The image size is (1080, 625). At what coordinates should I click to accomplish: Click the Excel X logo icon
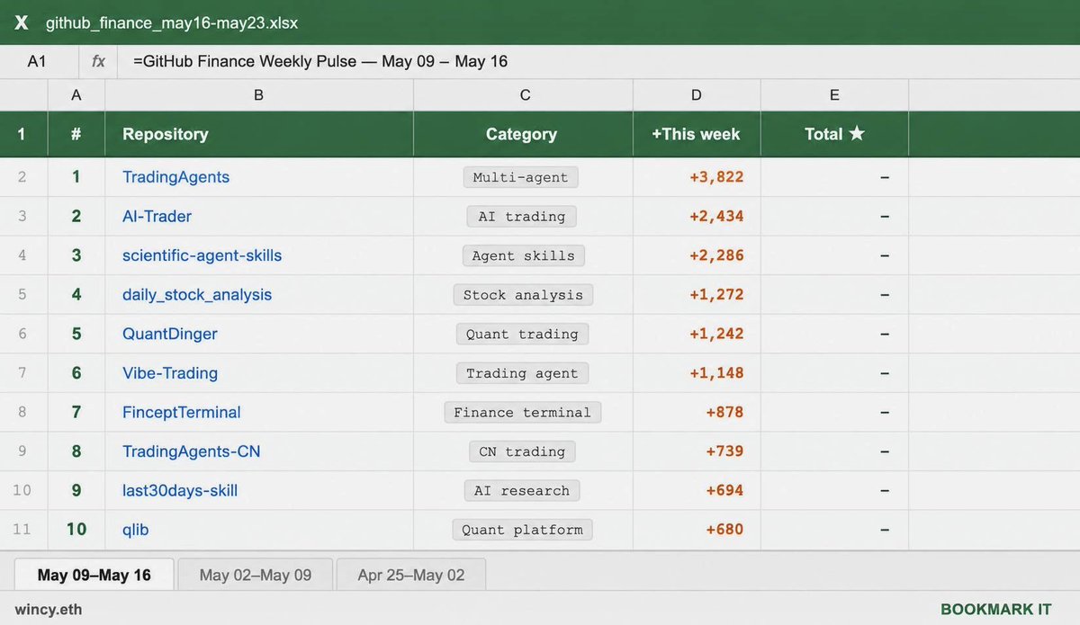[21, 23]
